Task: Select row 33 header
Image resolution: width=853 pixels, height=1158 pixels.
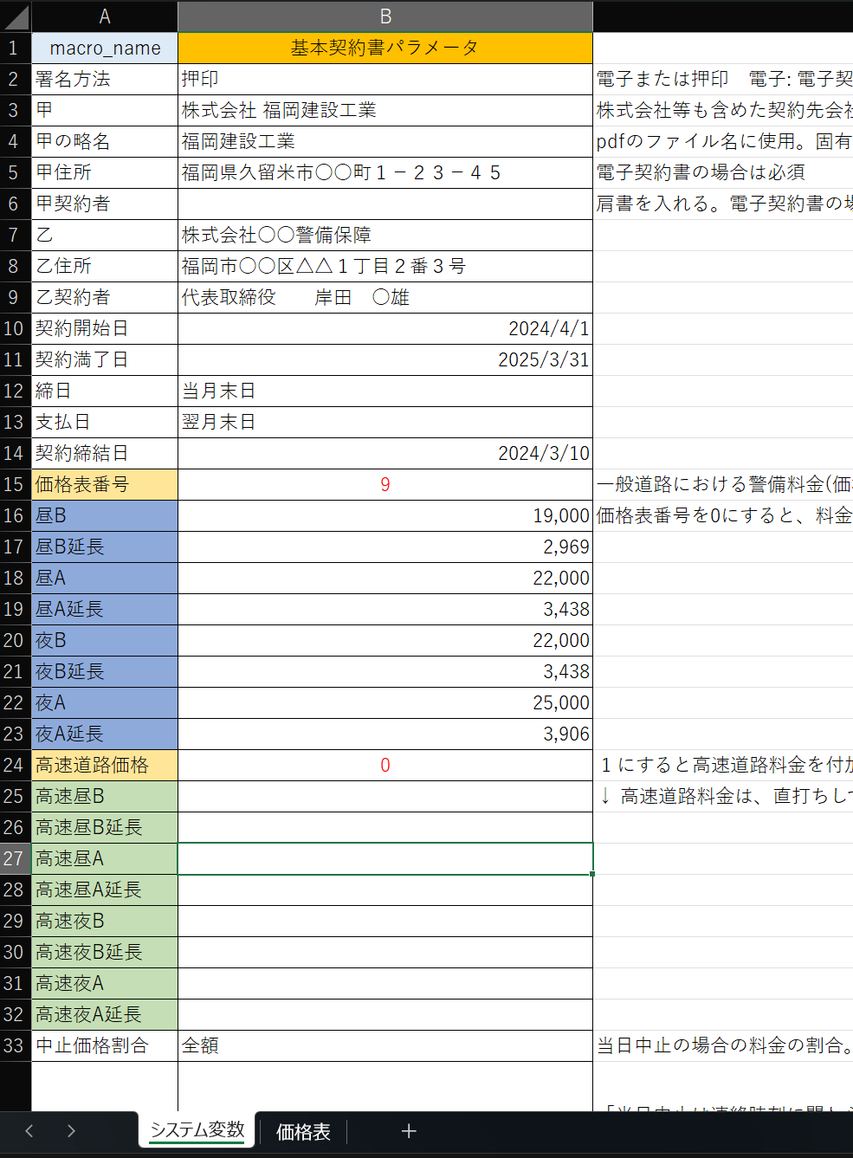Action: pos(15,1045)
